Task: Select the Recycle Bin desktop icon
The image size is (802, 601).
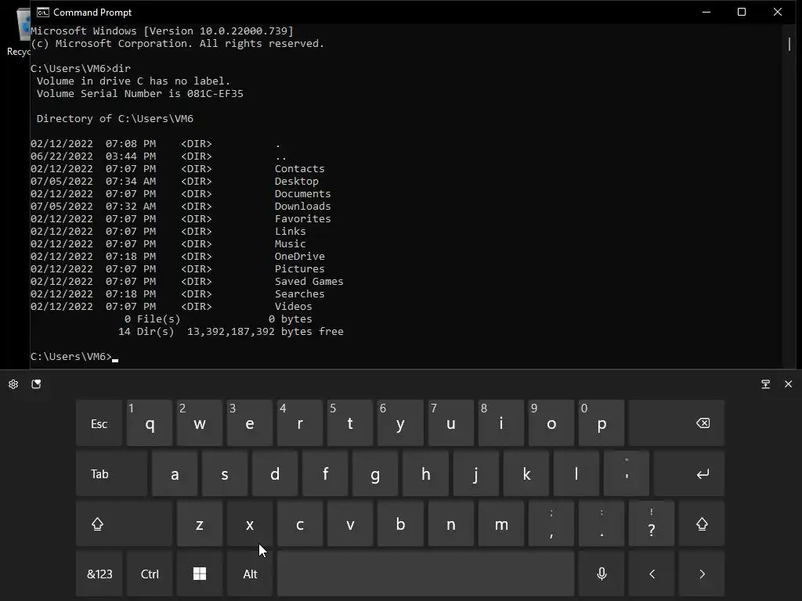Action: pyautogui.click(x=19, y=31)
